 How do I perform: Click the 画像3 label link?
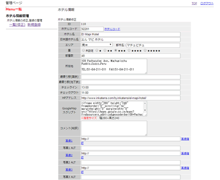point(69,170)
